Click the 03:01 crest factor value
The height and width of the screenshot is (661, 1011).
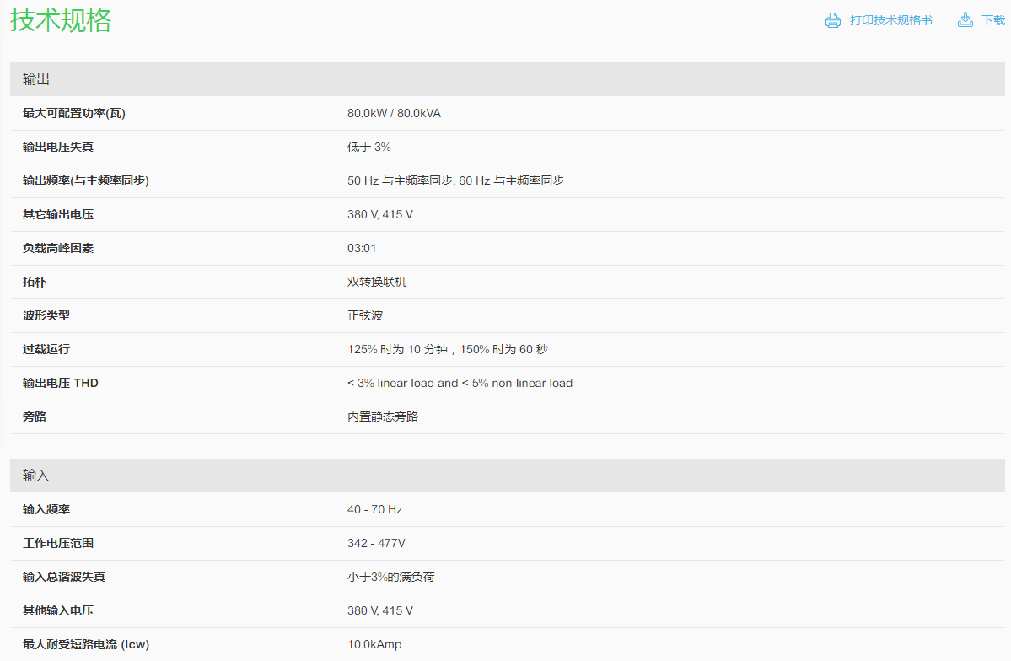[x=362, y=248]
